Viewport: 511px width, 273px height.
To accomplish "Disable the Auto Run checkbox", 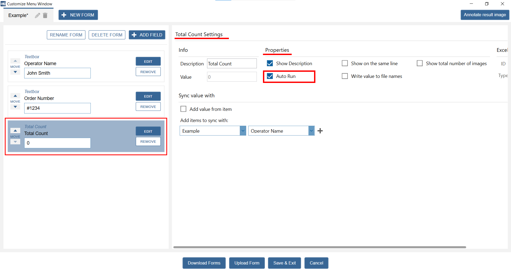I will click(x=270, y=76).
